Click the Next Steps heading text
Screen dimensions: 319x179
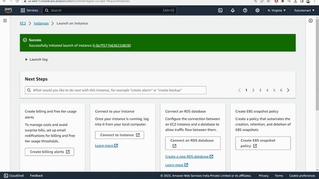(x=36, y=79)
